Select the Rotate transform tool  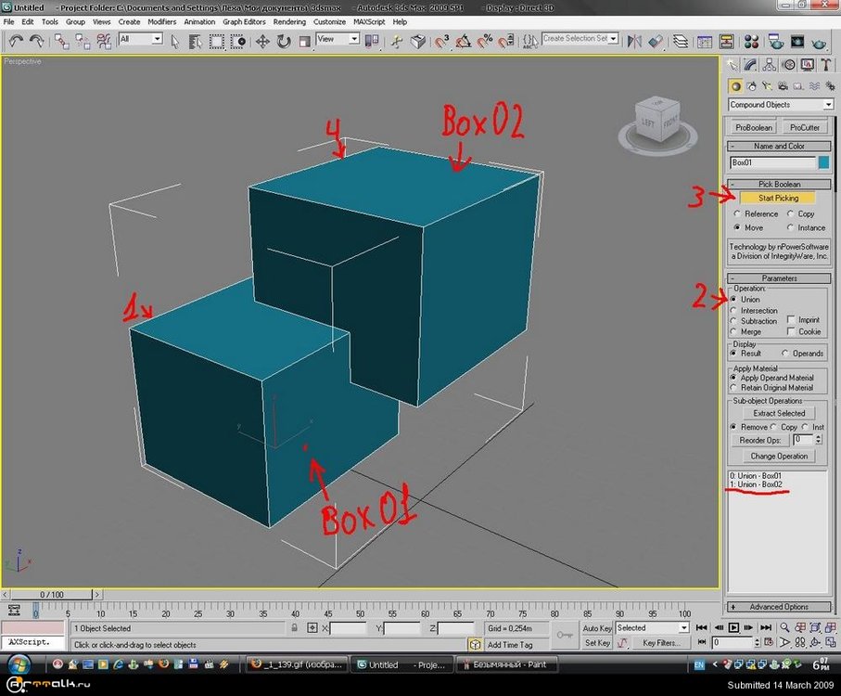click(x=283, y=42)
